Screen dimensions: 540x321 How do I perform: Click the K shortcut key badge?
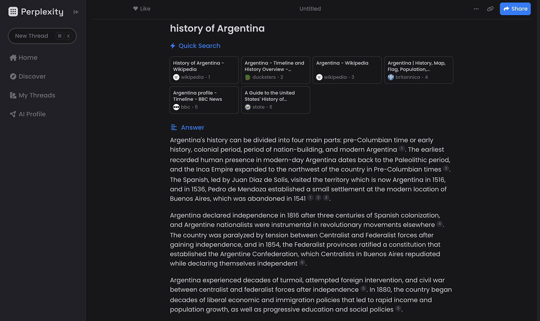[68, 36]
